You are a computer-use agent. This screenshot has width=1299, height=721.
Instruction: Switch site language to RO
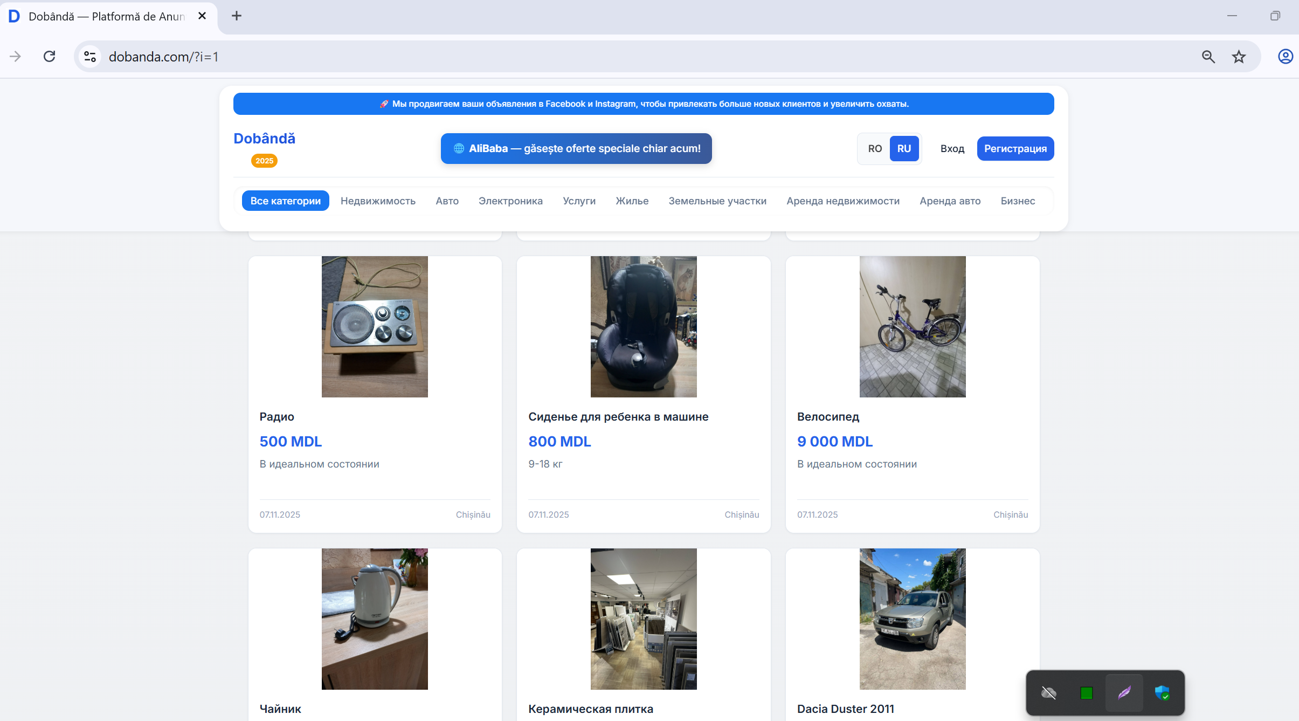click(x=874, y=149)
